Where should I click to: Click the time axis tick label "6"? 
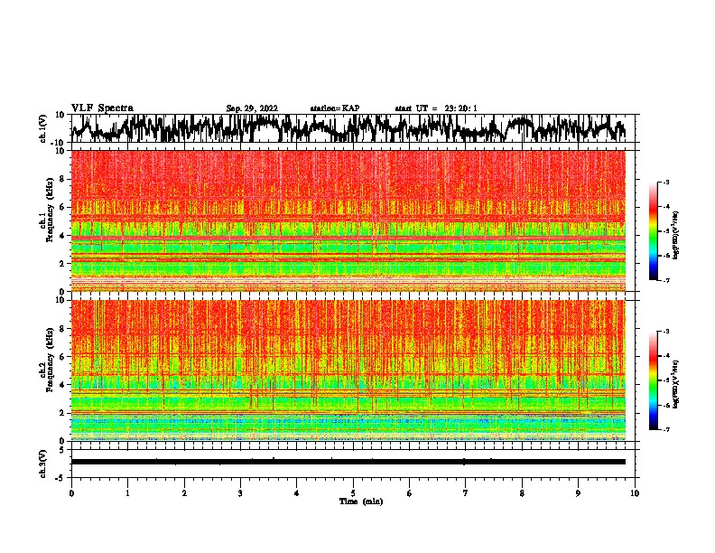pyautogui.click(x=410, y=493)
